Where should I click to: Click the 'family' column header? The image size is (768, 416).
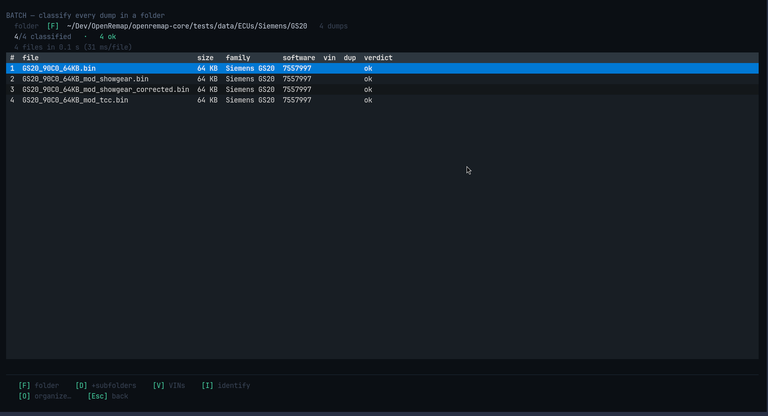238,58
